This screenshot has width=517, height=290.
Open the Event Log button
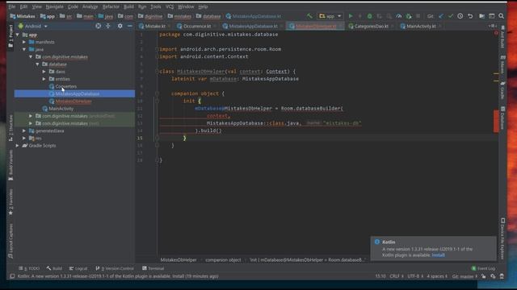click(483, 268)
